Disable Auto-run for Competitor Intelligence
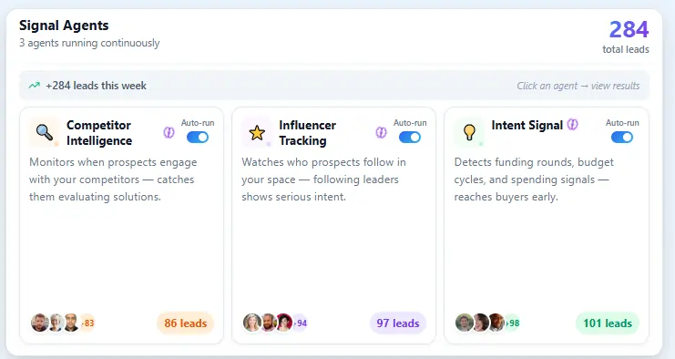675x359 pixels. tap(198, 138)
